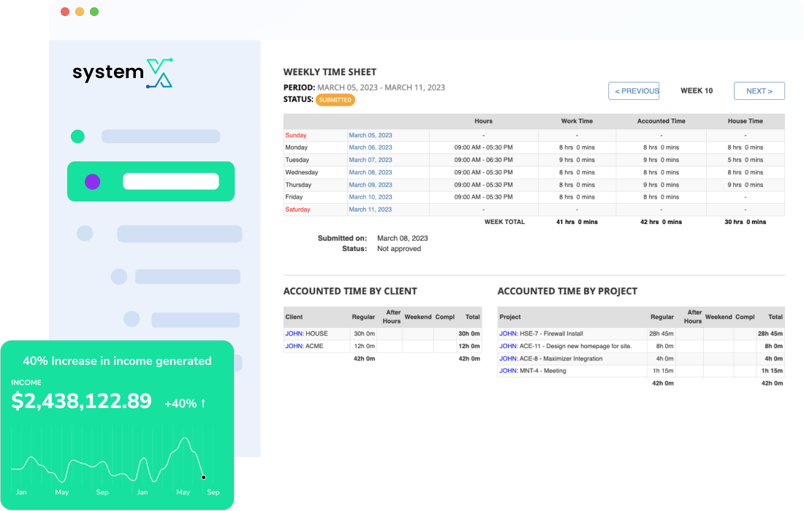Go to the next week
Viewport: 804px width, 511px height.
pyautogui.click(x=759, y=91)
